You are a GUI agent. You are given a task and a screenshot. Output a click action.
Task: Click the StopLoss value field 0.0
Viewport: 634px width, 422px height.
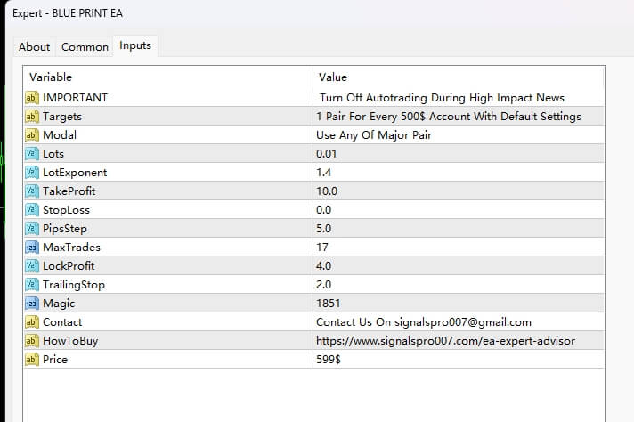coord(323,210)
